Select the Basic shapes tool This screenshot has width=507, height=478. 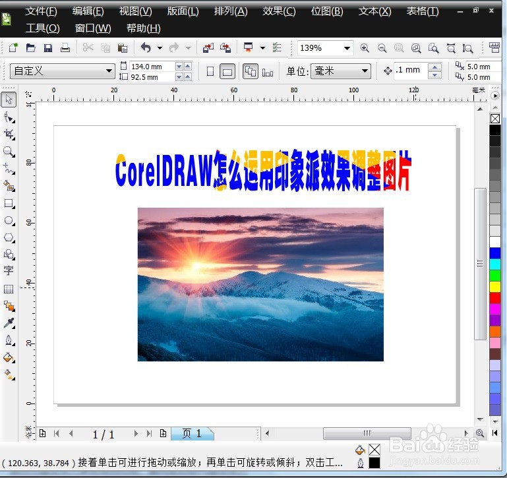point(9,254)
